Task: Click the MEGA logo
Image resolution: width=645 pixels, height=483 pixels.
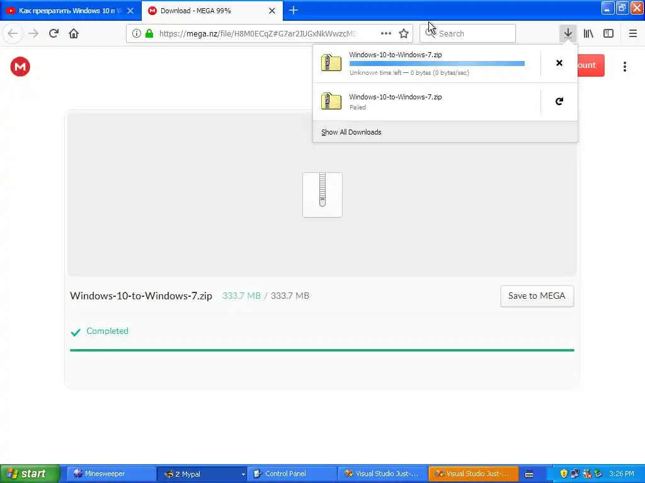Action: click(20, 67)
